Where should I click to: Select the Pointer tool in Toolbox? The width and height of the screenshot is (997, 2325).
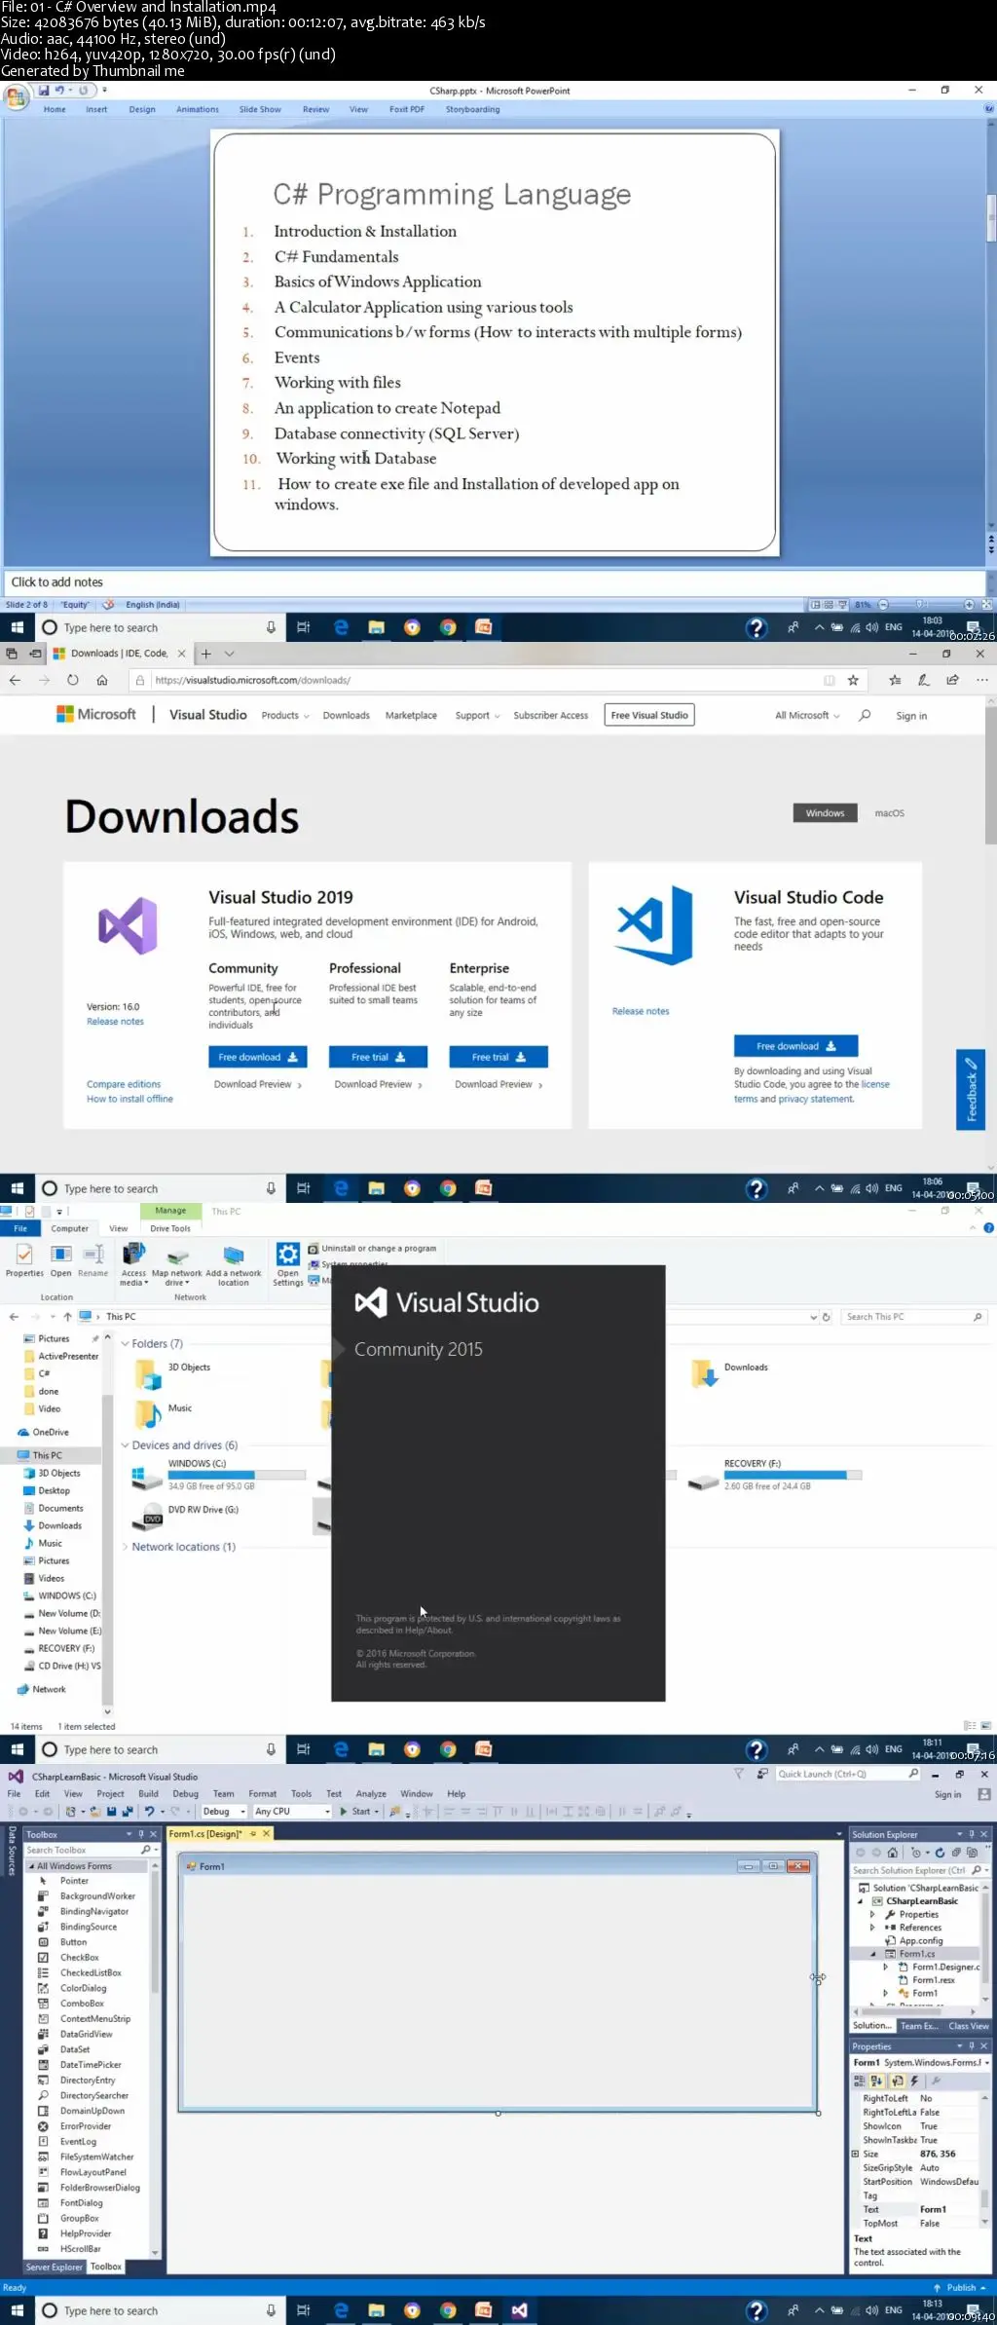[x=74, y=1881]
